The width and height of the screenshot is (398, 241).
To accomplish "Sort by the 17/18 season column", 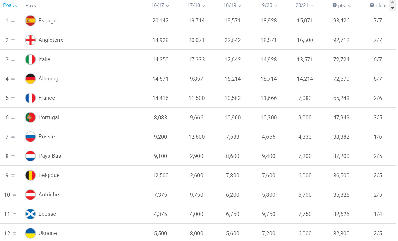I will [196, 5].
